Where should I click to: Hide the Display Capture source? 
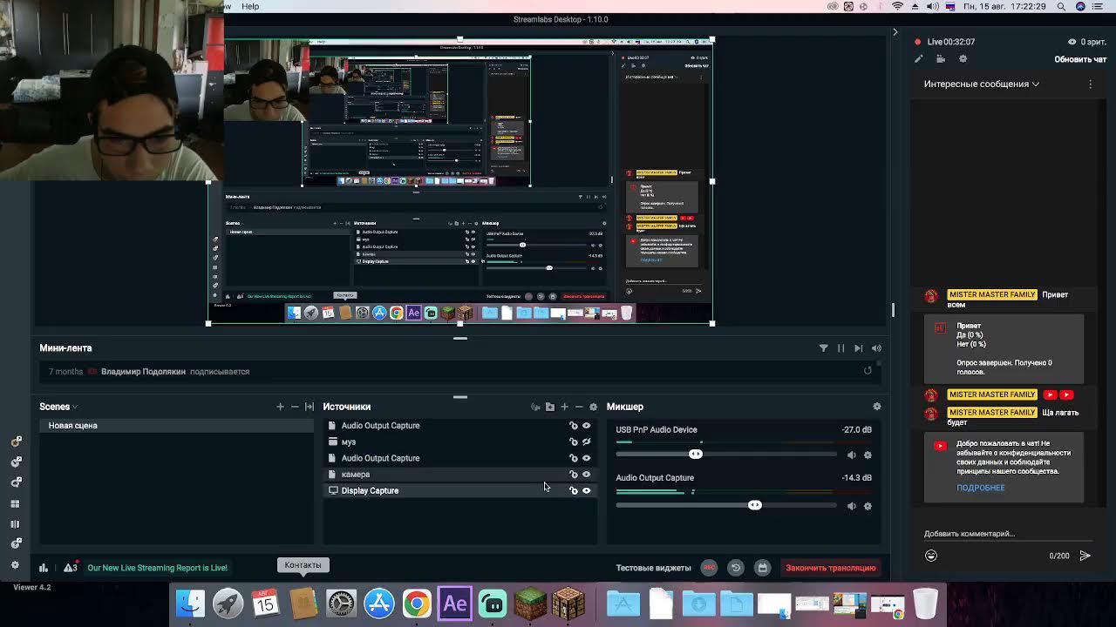pos(587,491)
